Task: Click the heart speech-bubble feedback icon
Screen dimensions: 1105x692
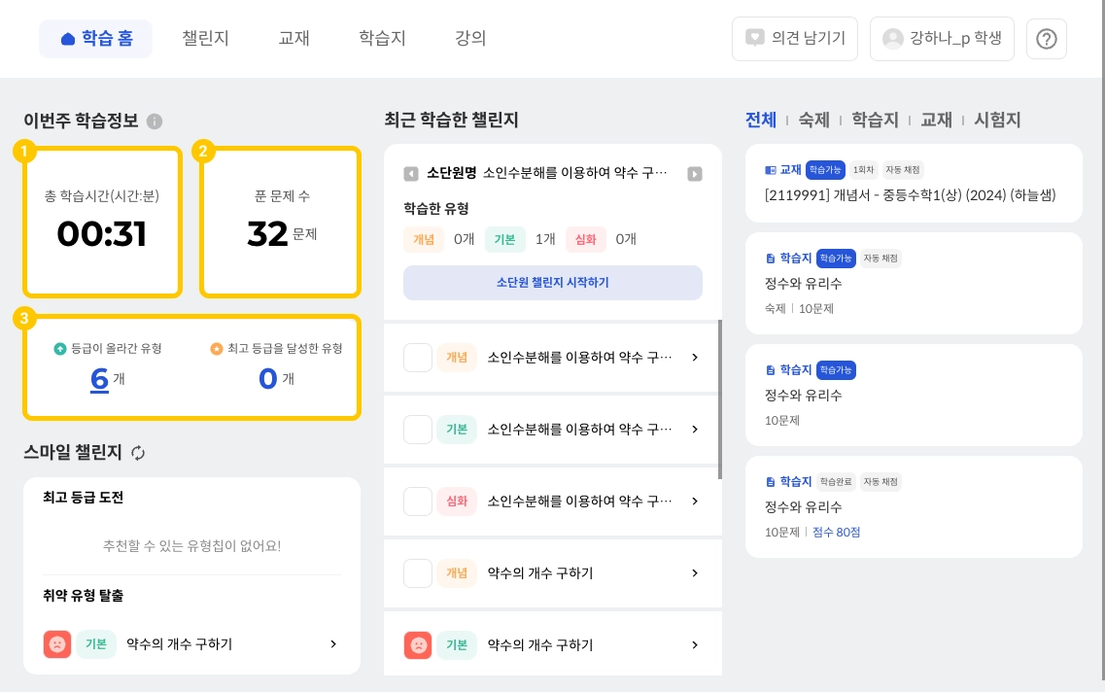Action: pos(754,39)
